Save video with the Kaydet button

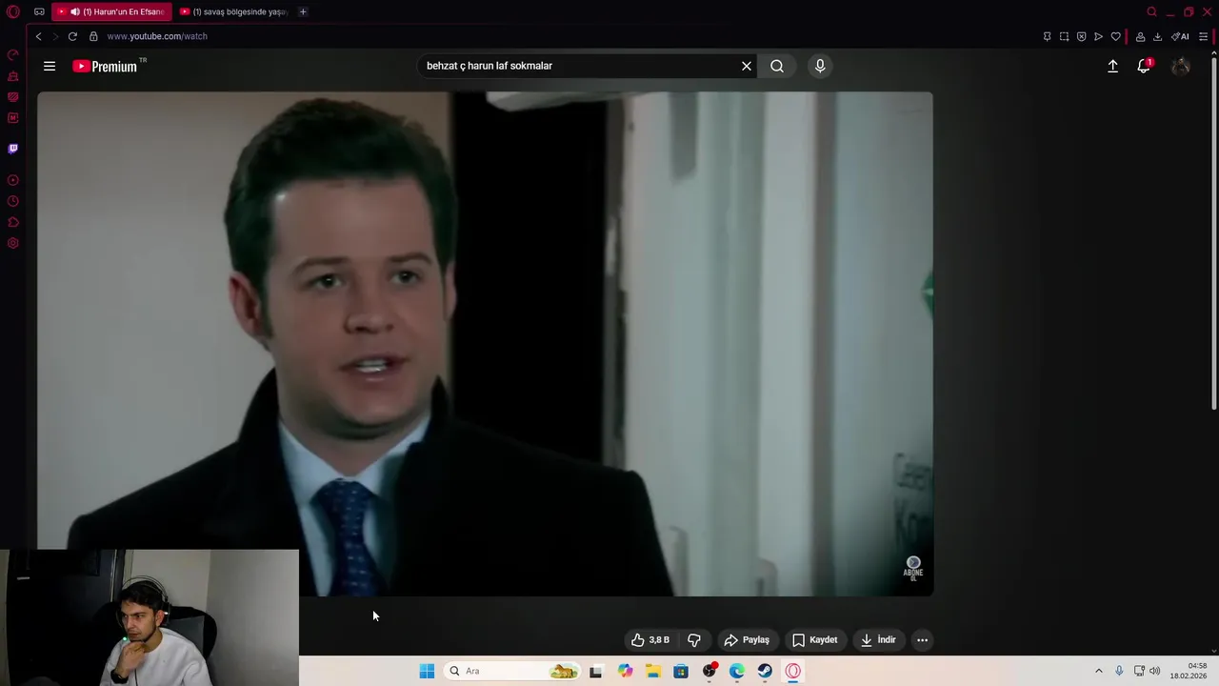tap(815, 640)
